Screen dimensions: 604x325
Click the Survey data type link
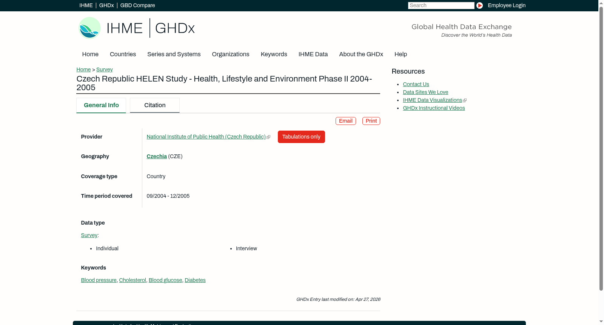click(89, 235)
